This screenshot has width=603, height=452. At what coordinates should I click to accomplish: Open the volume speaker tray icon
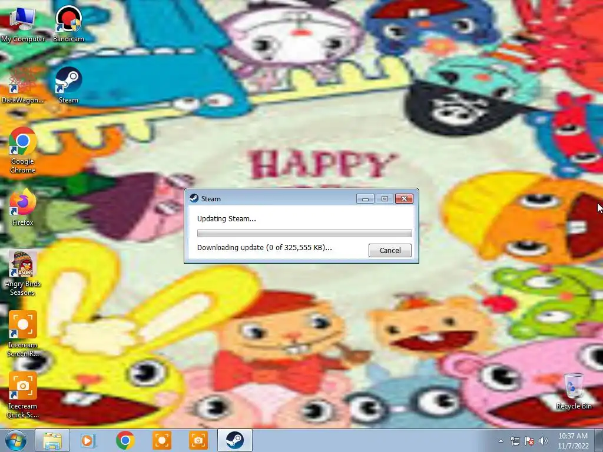543,441
